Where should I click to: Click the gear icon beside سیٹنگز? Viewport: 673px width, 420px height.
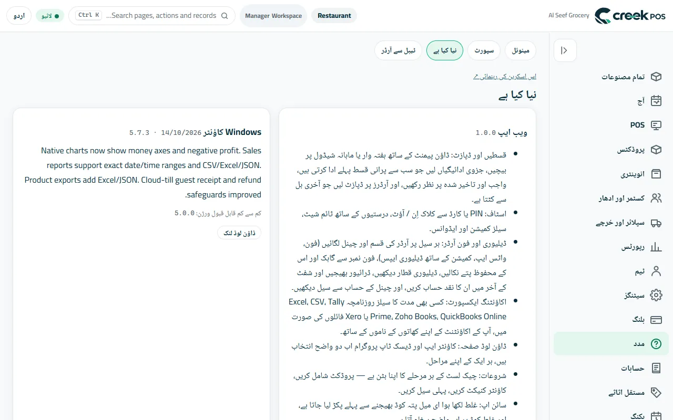click(x=656, y=295)
